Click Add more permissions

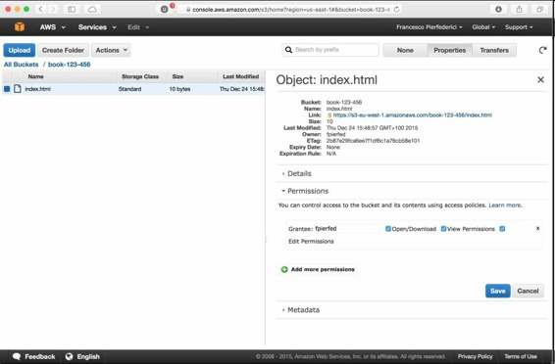pos(323,269)
